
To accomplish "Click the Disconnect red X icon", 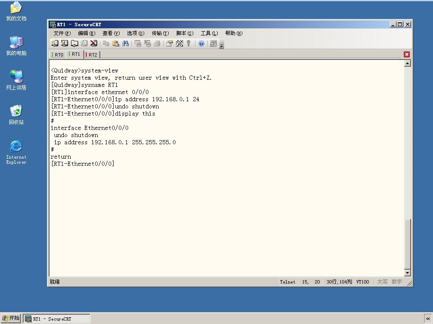I will click(94, 43).
